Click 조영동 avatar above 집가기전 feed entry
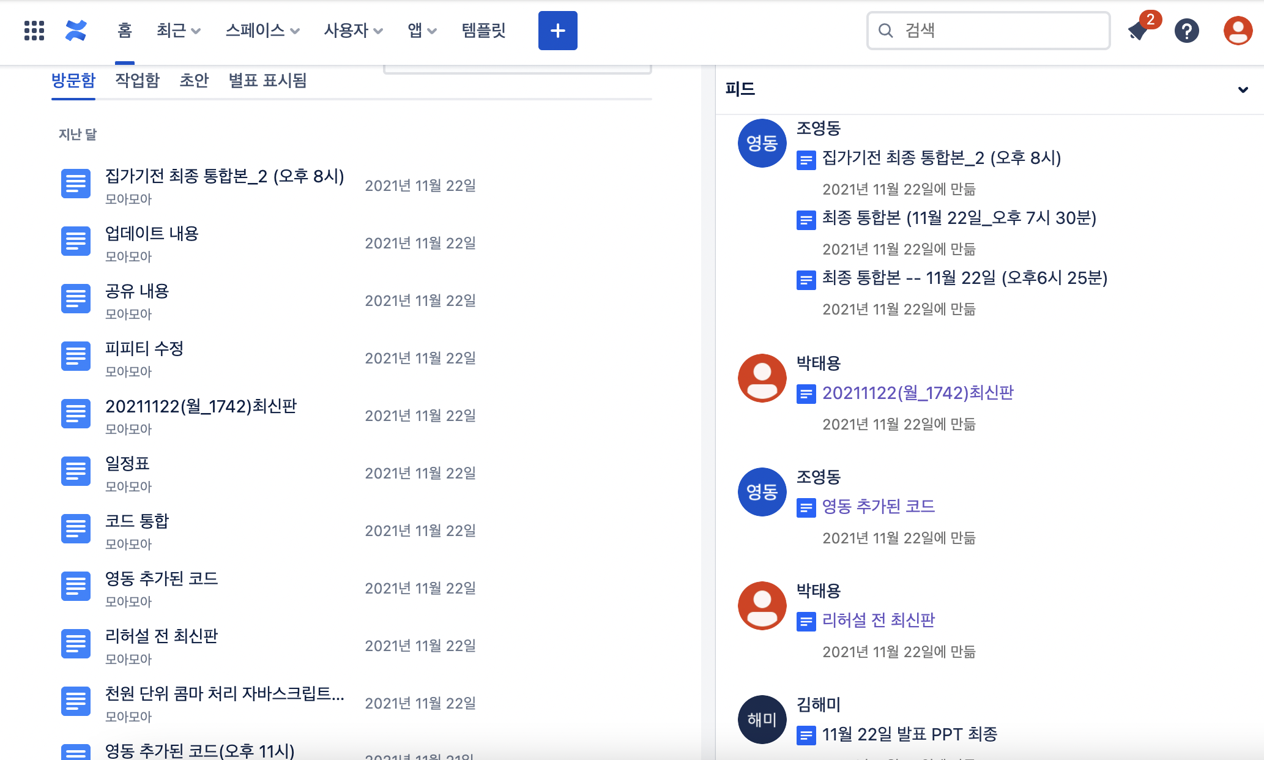The height and width of the screenshot is (760, 1264). point(762,143)
